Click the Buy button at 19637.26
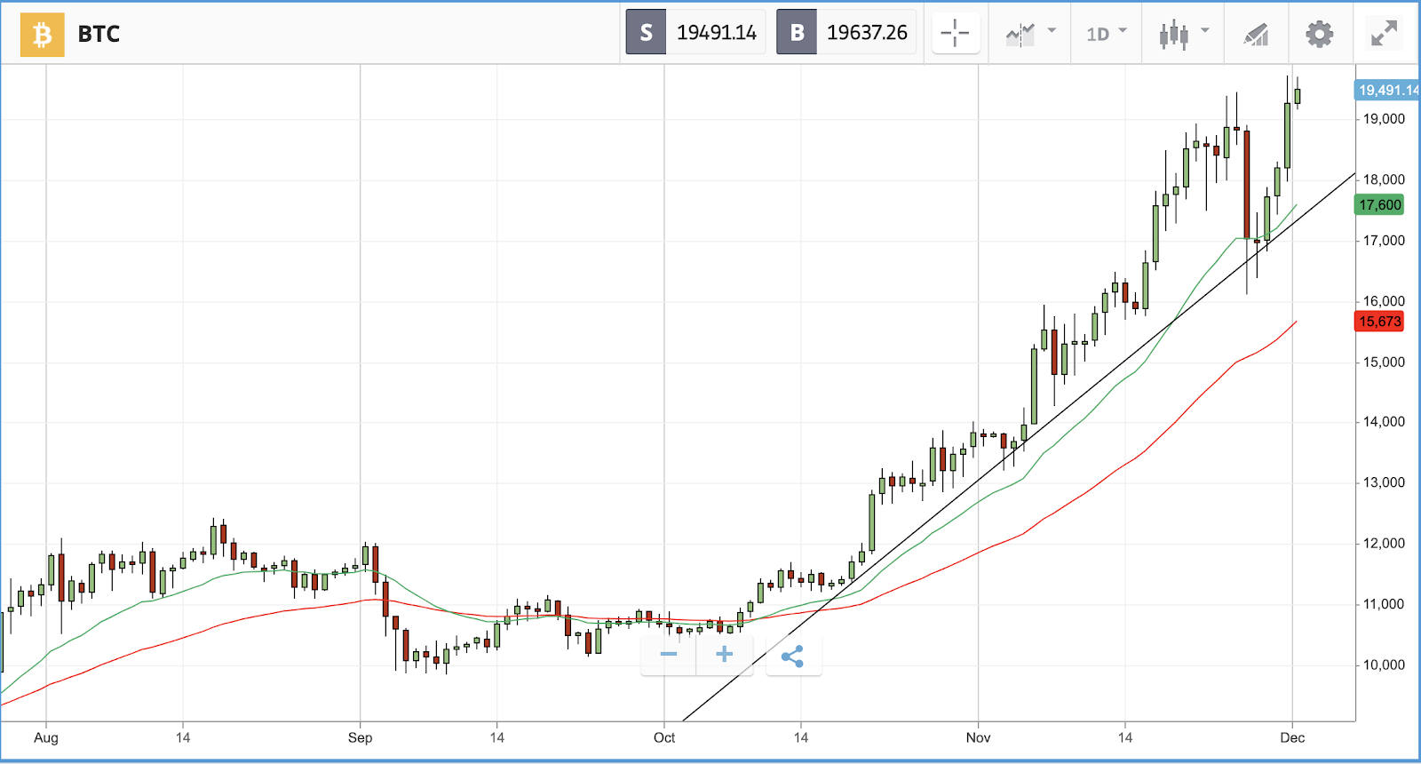This screenshot has width=1421, height=764. [846, 33]
